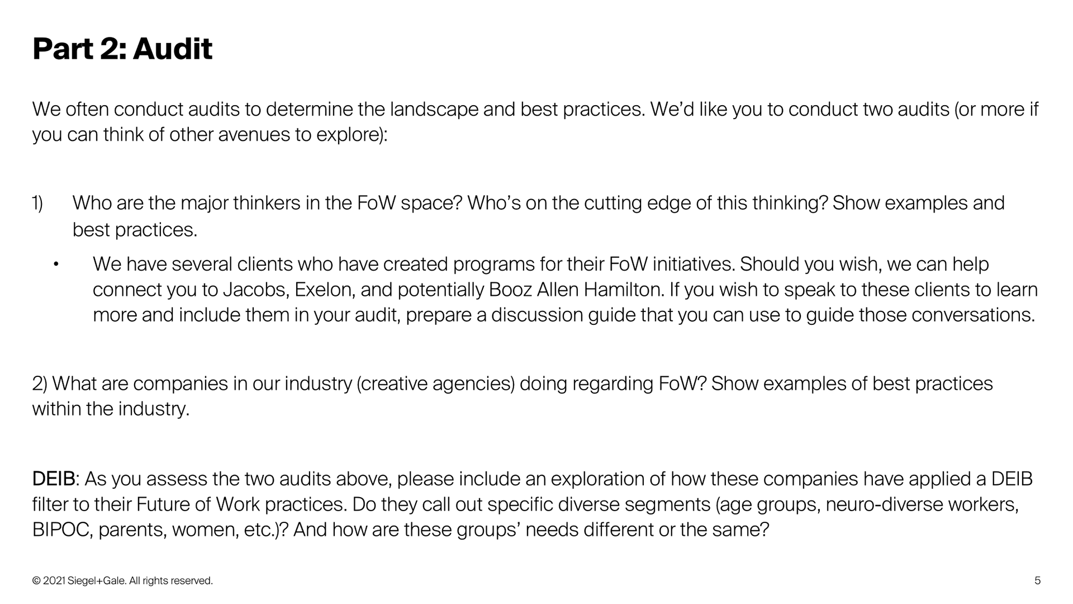Click the bold "DEIB" heading label
Screen dimensions: 1073x604
54,479
